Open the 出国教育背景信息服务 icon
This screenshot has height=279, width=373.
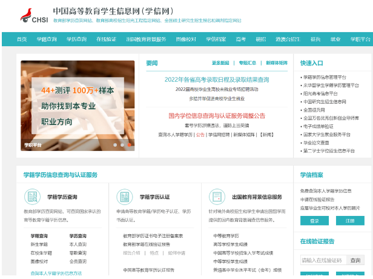click(x=217, y=197)
